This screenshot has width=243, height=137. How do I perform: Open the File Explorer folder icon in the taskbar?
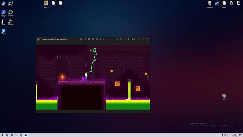pos(16,135)
